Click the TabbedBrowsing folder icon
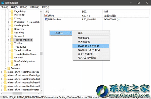 point(12,40)
